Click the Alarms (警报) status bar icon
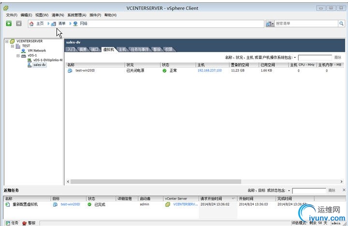 pos(25,223)
